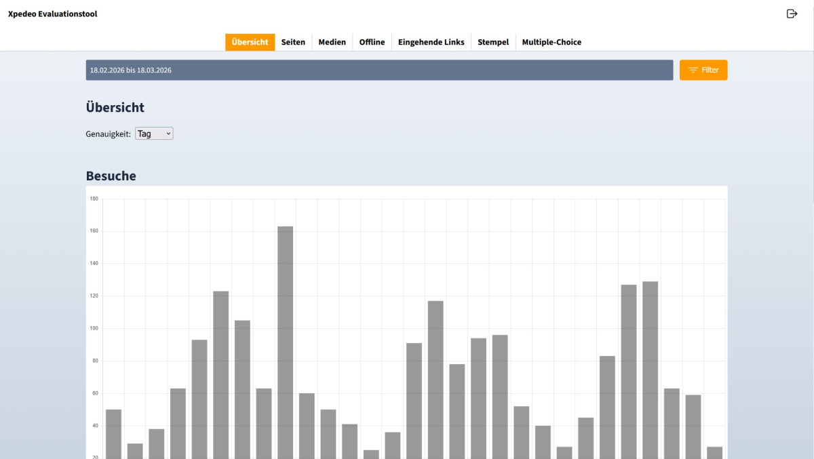Click the Xpedeo Evaluationstool title
This screenshot has height=459, width=814.
point(52,13)
